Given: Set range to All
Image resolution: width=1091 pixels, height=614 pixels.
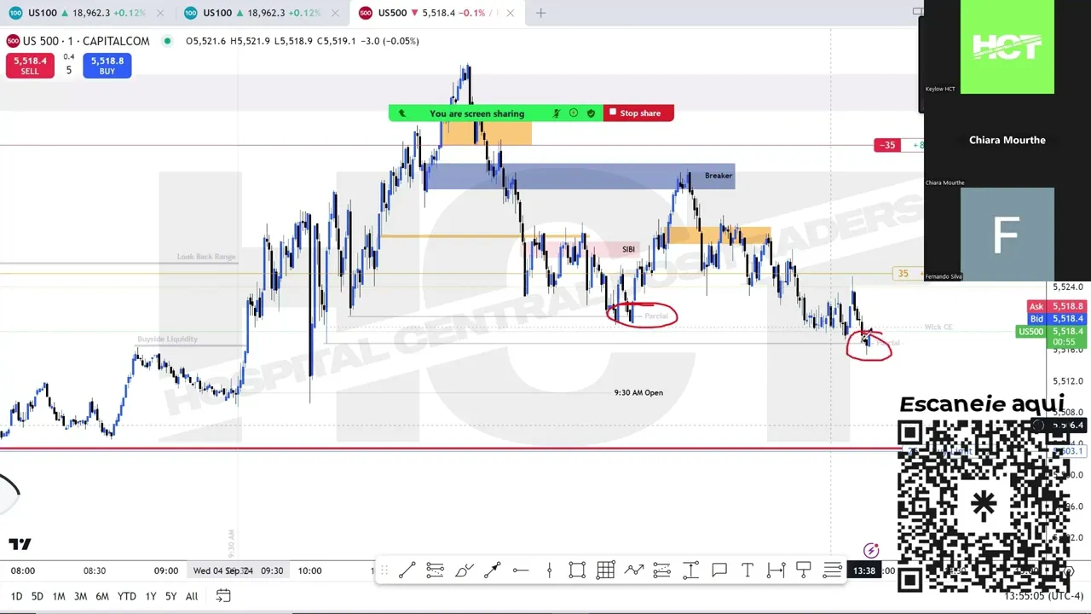Looking at the screenshot, I should click(192, 596).
